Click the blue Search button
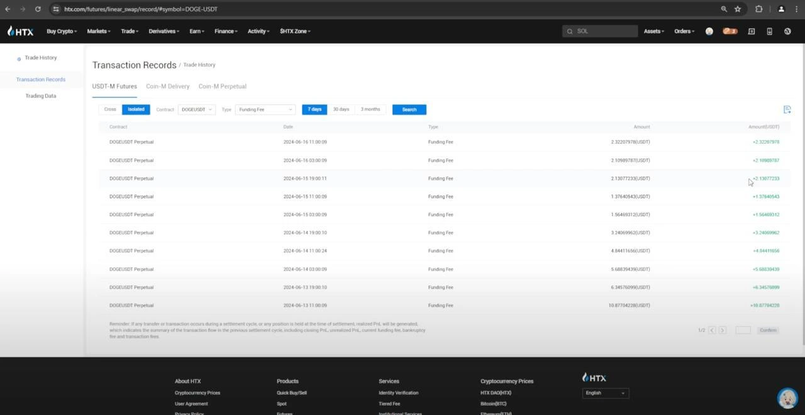 pyautogui.click(x=409, y=109)
